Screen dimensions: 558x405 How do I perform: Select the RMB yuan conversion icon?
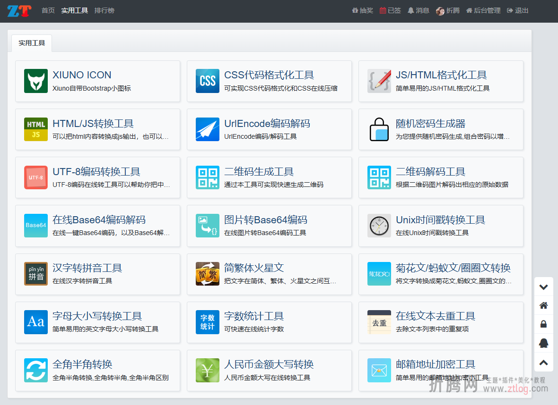tap(208, 370)
